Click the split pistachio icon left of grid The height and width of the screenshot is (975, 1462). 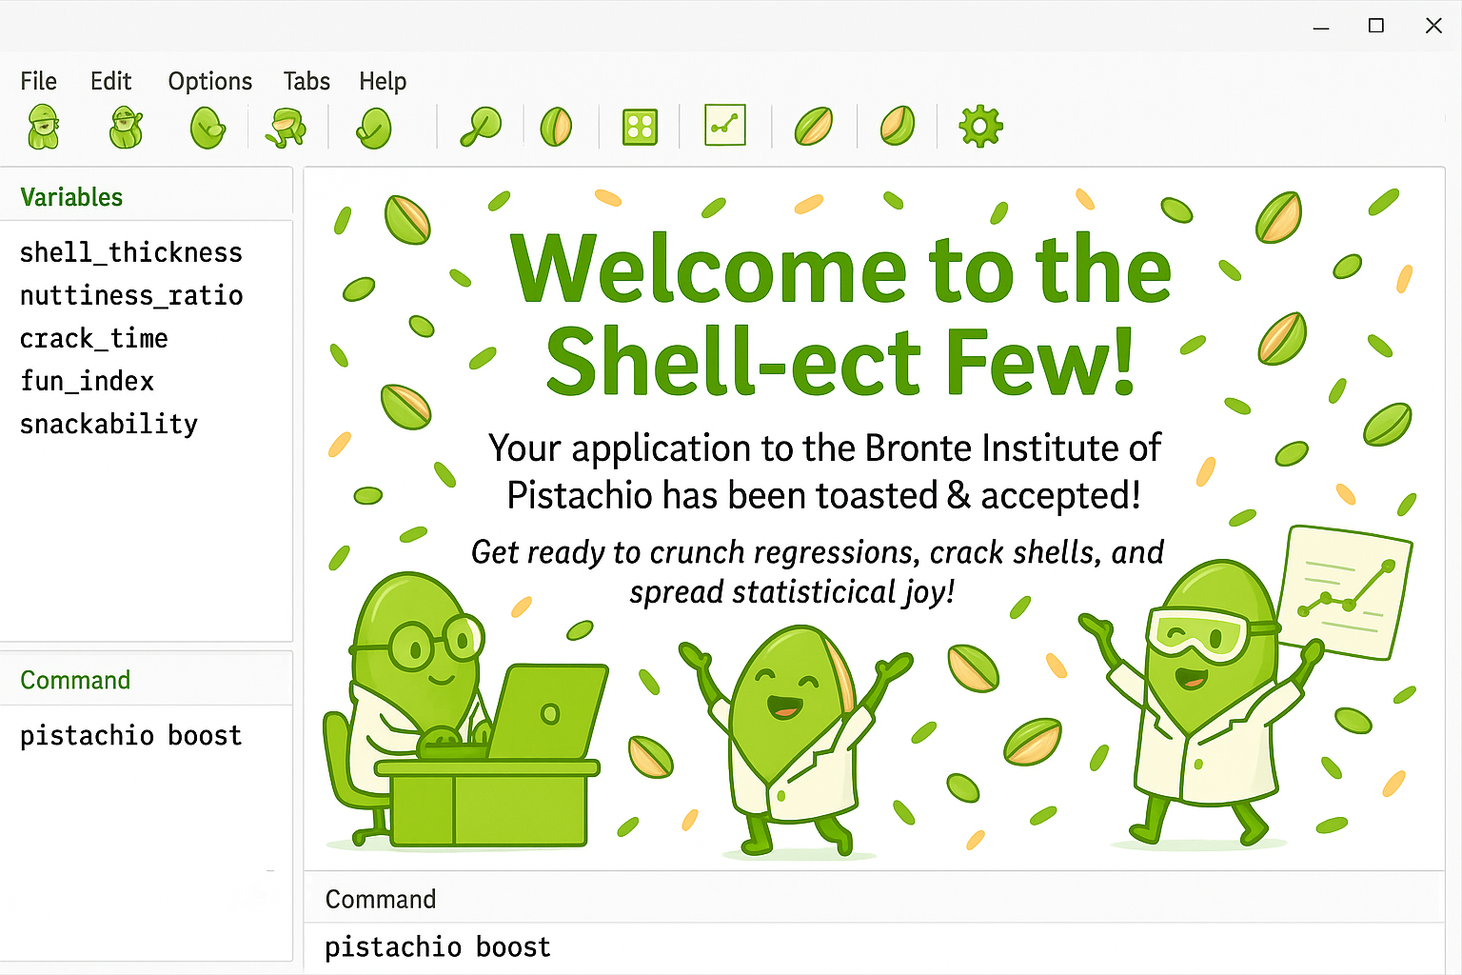(x=556, y=127)
